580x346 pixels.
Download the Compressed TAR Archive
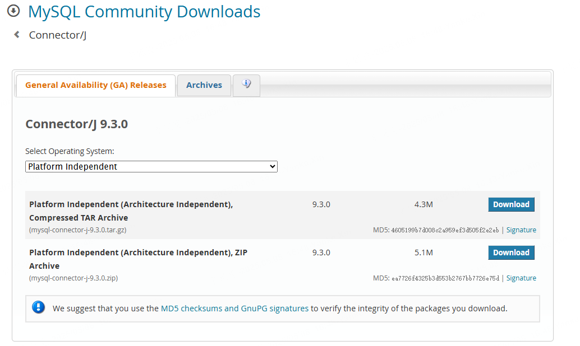click(x=511, y=204)
